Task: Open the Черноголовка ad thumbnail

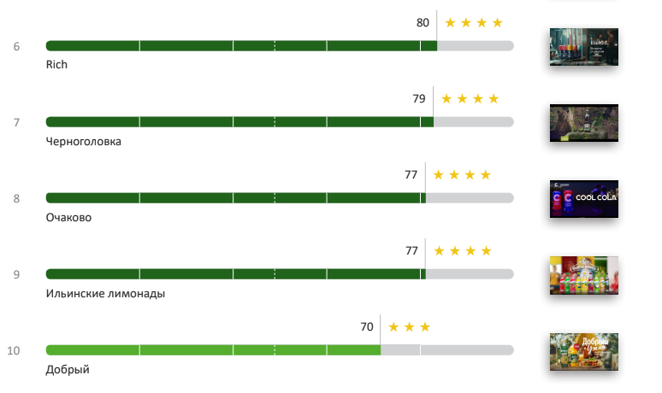Action: coord(583,123)
